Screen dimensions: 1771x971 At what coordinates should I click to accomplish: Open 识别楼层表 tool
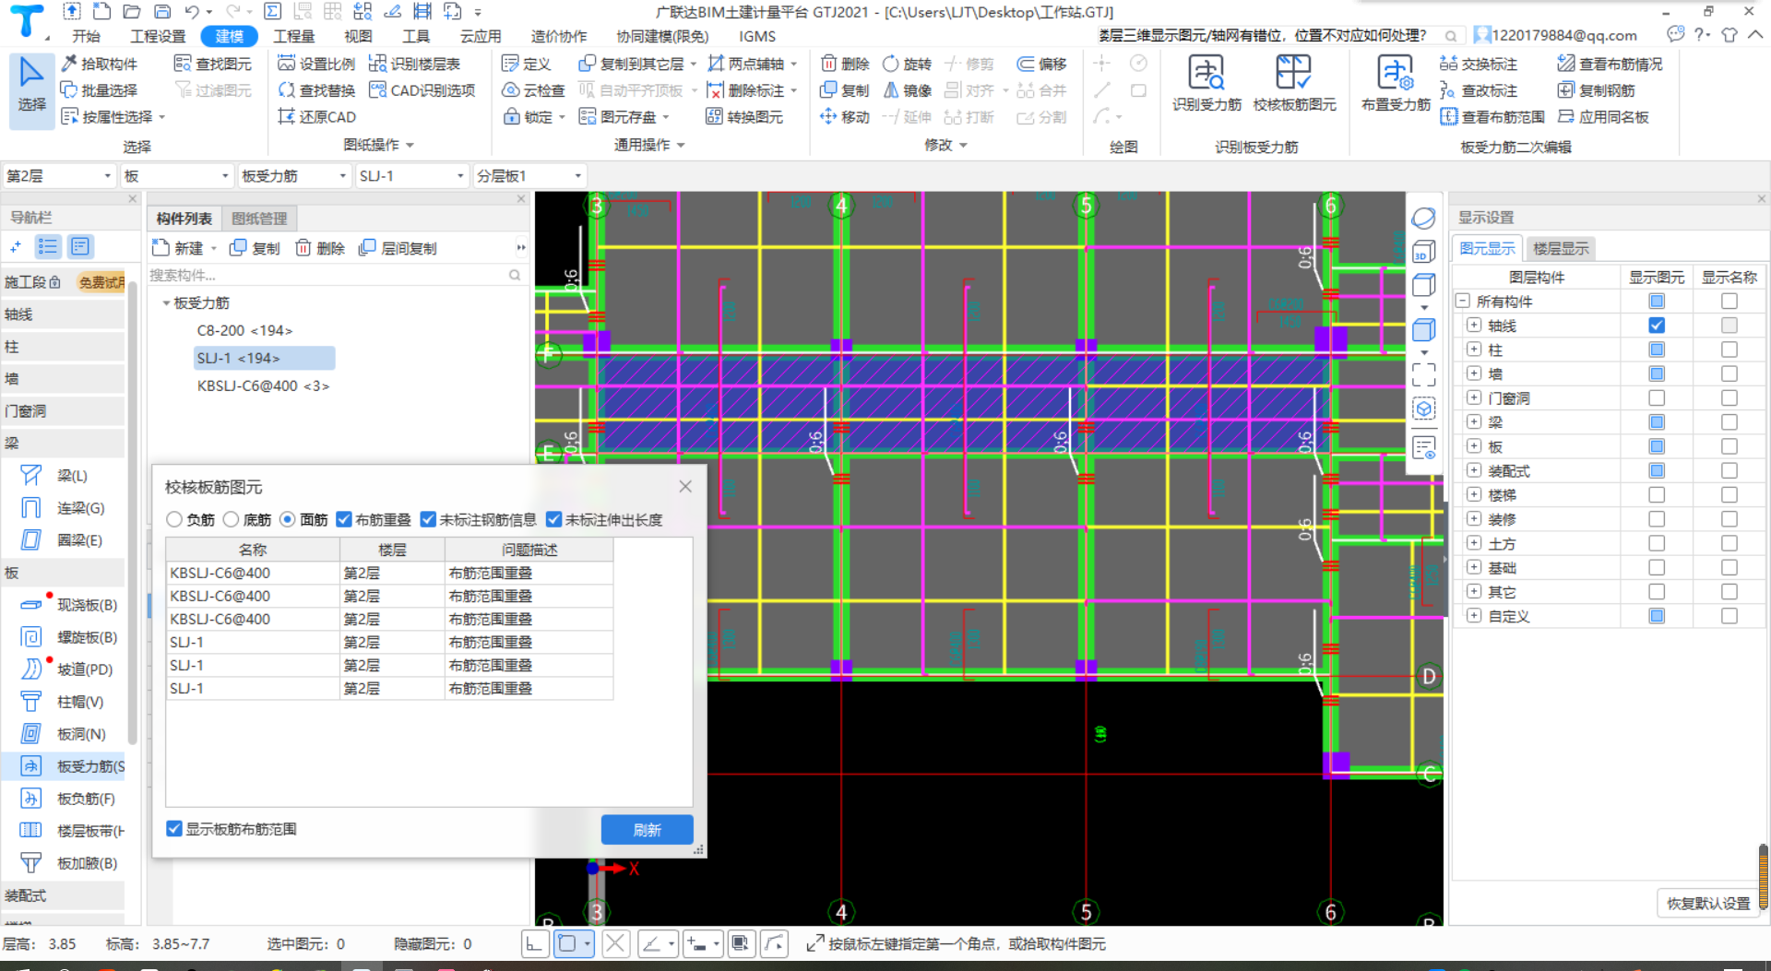[x=414, y=64]
